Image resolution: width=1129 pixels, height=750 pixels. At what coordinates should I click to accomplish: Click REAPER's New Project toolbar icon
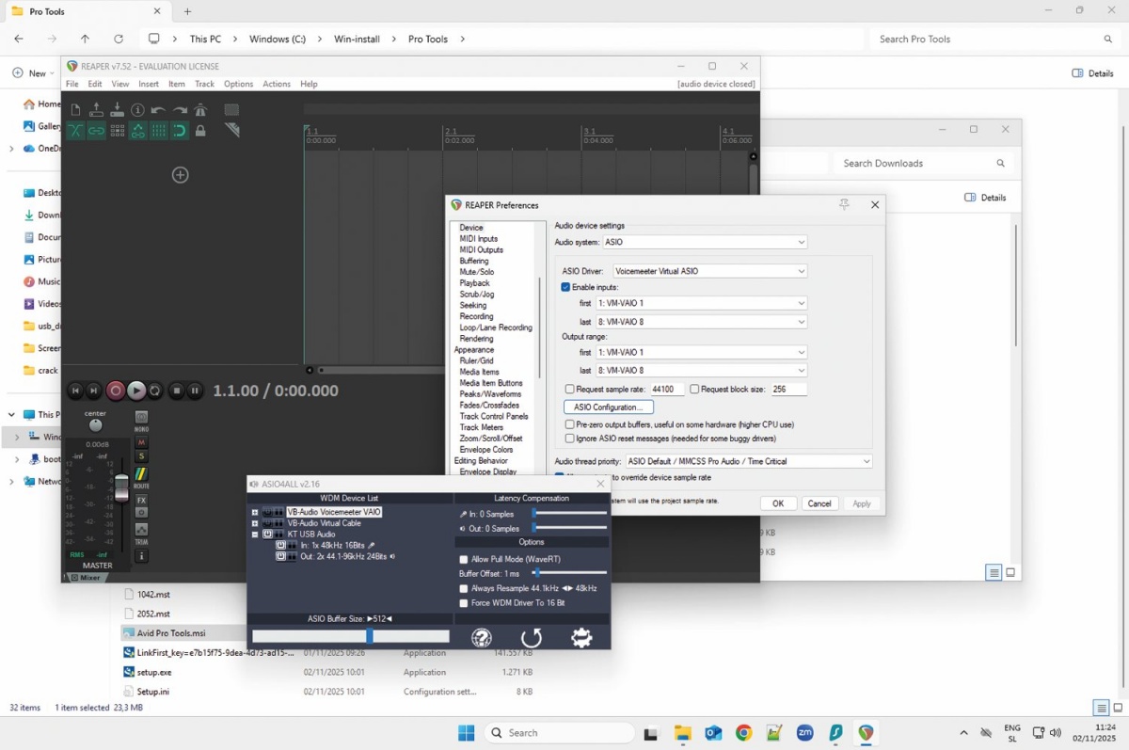pos(75,110)
